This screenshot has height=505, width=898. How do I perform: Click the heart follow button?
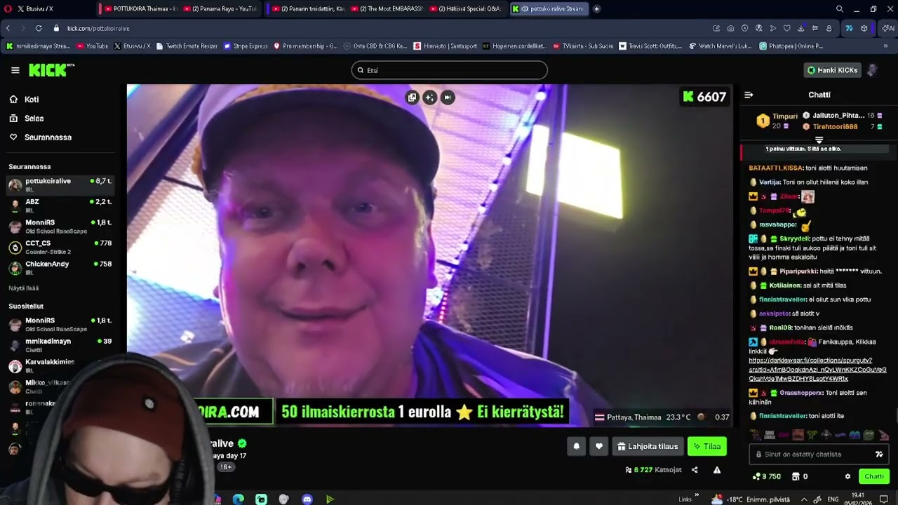click(x=598, y=446)
